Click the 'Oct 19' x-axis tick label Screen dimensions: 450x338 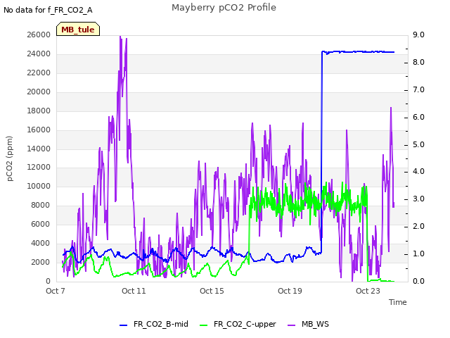point(290,291)
